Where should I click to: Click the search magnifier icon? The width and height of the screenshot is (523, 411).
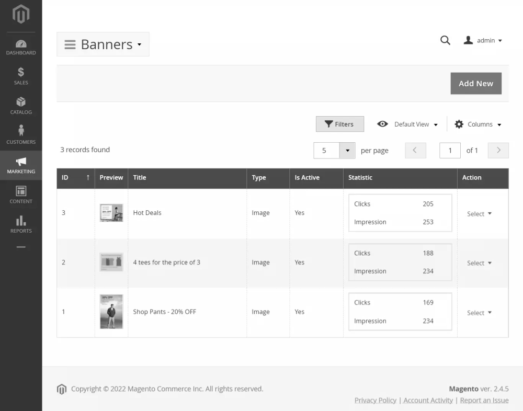[445, 40]
